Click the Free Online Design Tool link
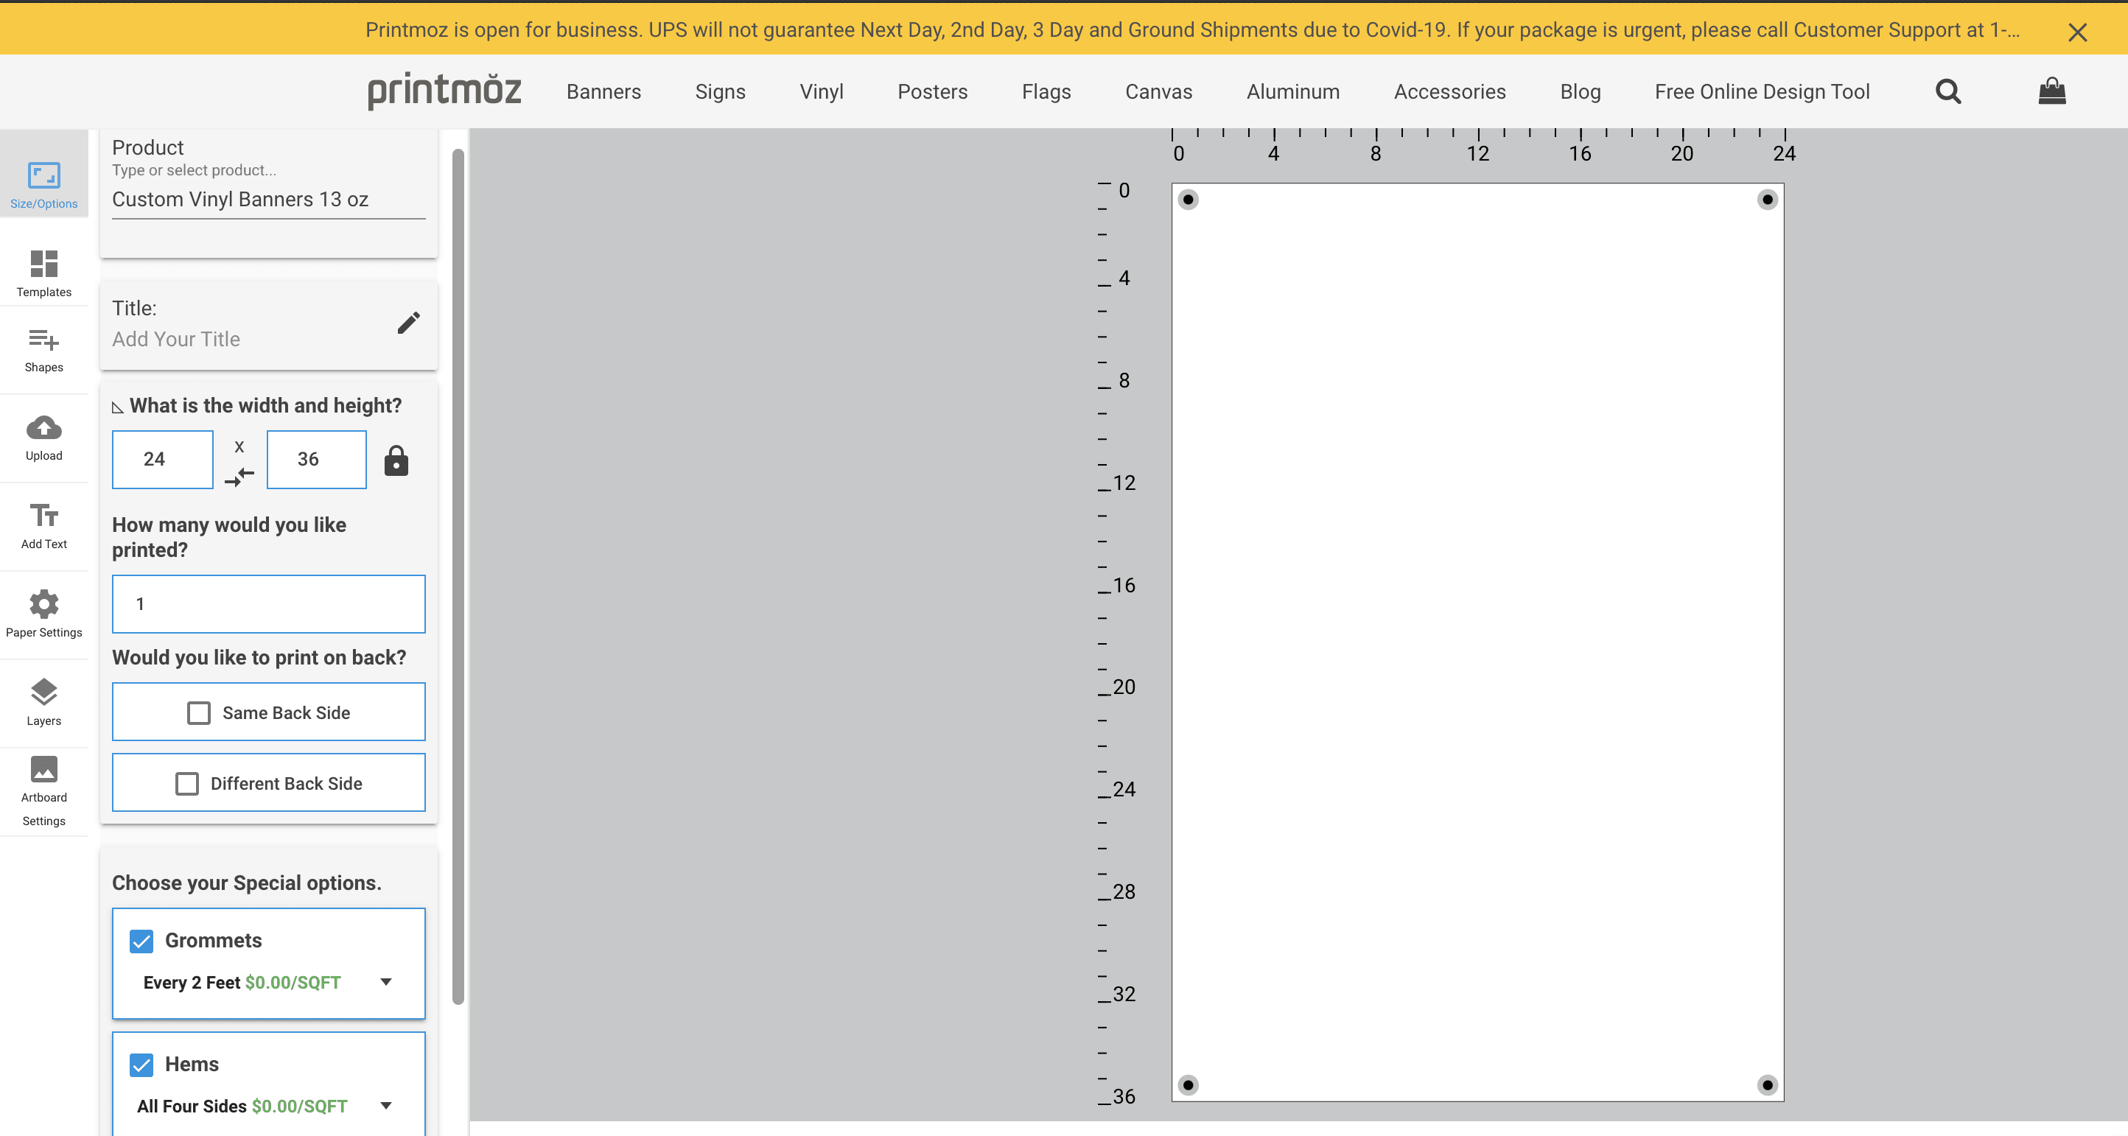2128x1136 pixels. (1761, 91)
